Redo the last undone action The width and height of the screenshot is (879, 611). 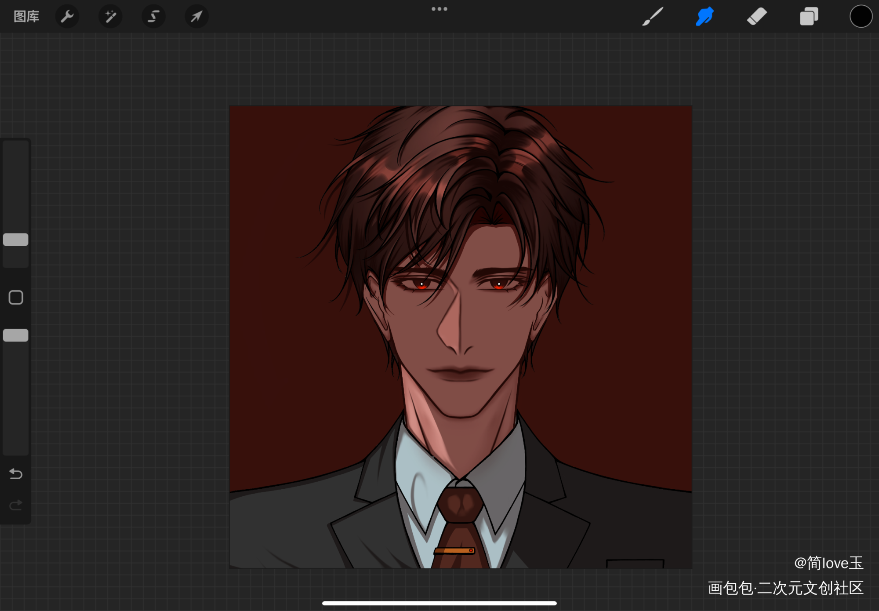point(16,505)
